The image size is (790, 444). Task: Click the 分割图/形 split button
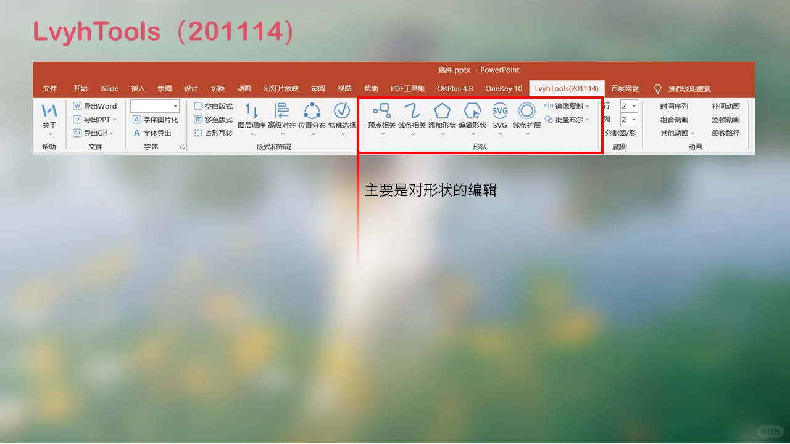(620, 133)
